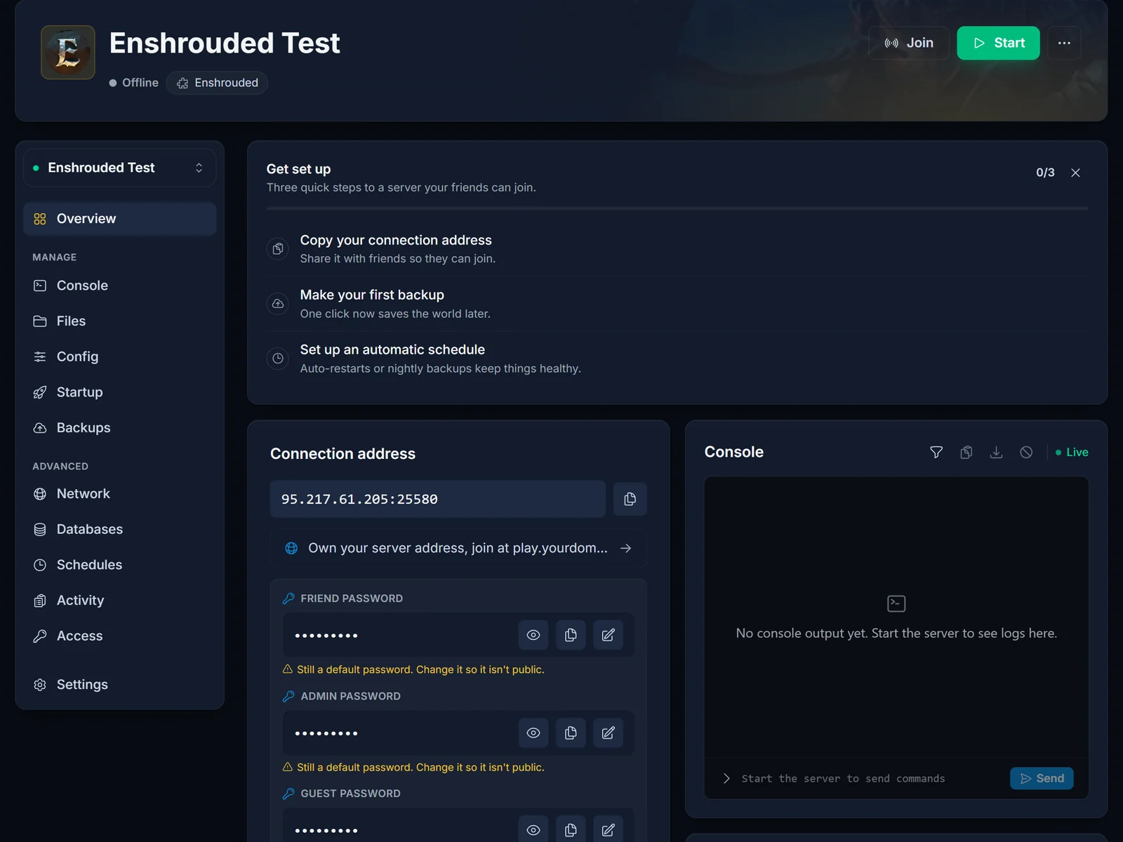This screenshot has width=1123, height=842.
Task: Edit the guest password
Action: click(609, 830)
